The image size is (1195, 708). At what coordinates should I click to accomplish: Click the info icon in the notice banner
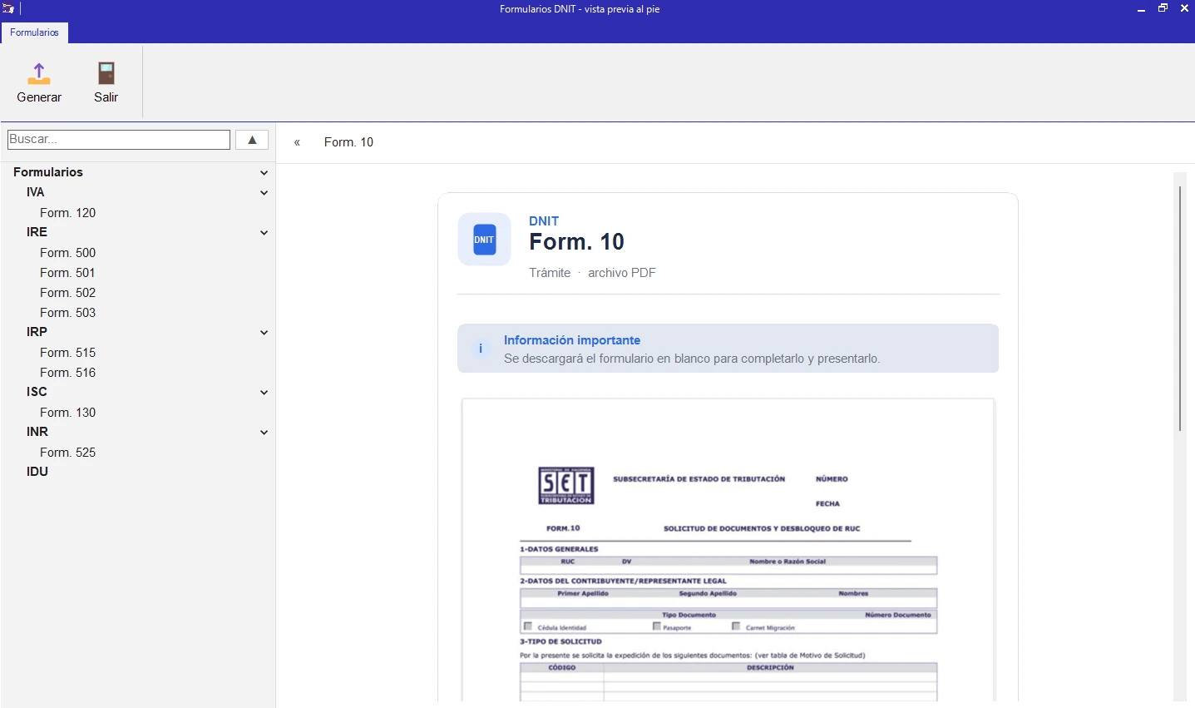[481, 349]
